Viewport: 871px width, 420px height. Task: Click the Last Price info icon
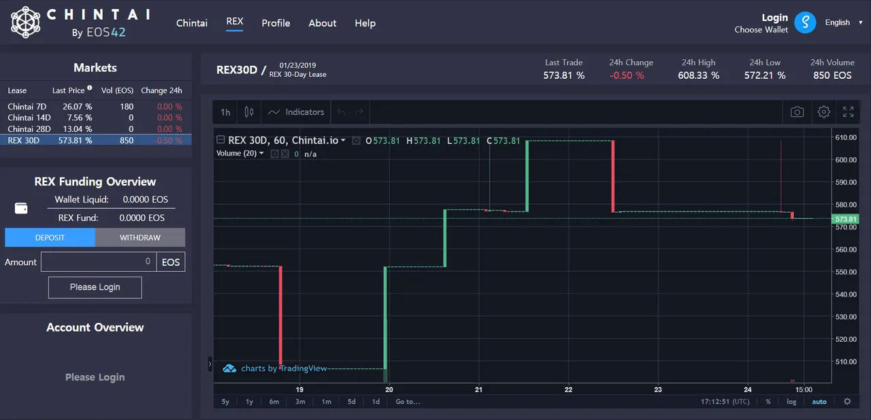pyautogui.click(x=90, y=88)
